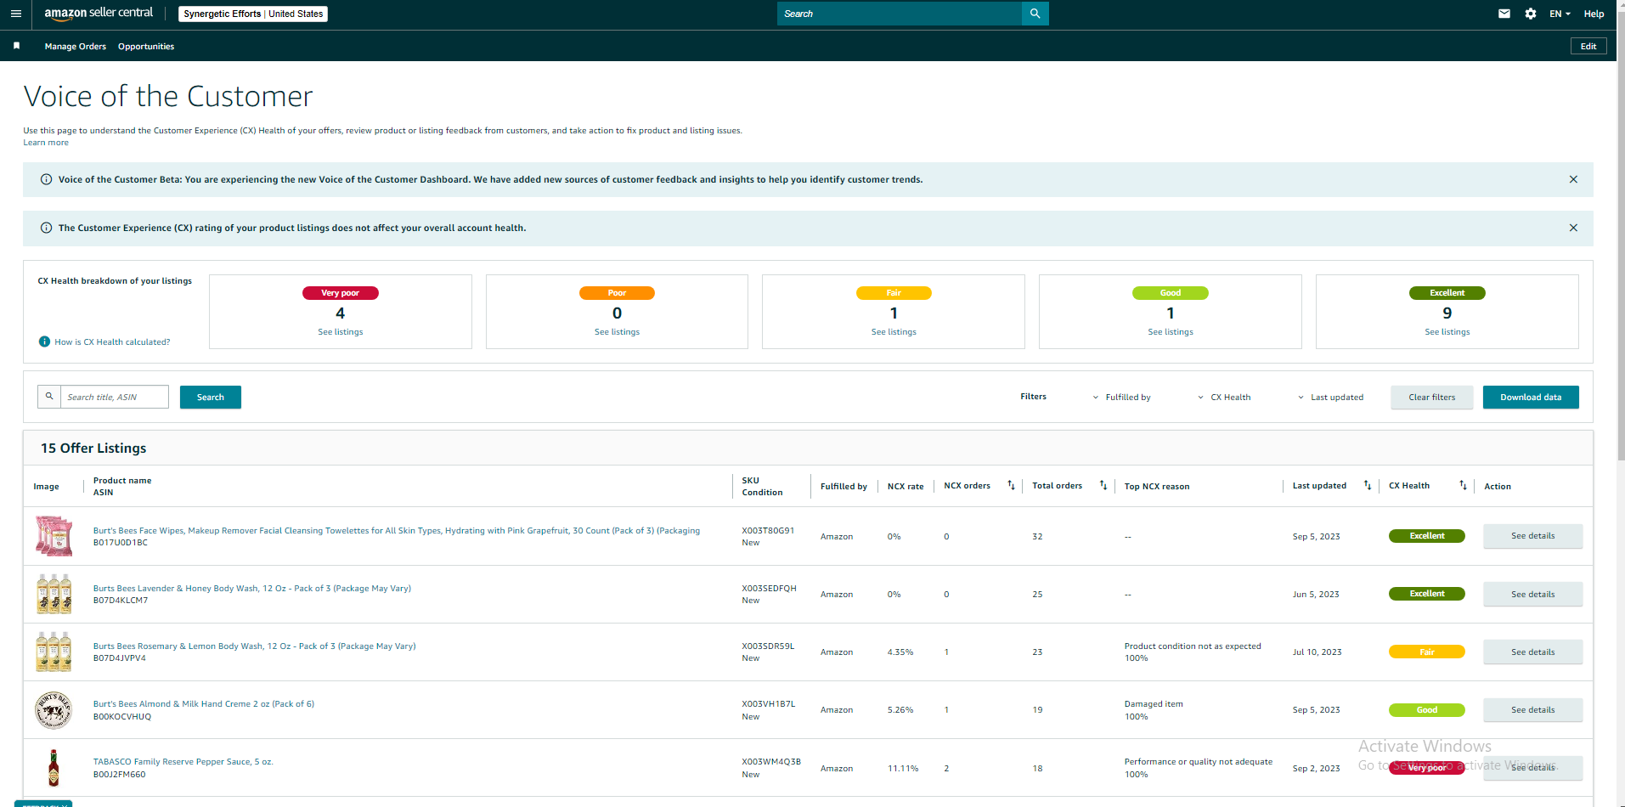
Task: Sort by Last updated column arrows
Action: pyautogui.click(x=1367, y=485)
